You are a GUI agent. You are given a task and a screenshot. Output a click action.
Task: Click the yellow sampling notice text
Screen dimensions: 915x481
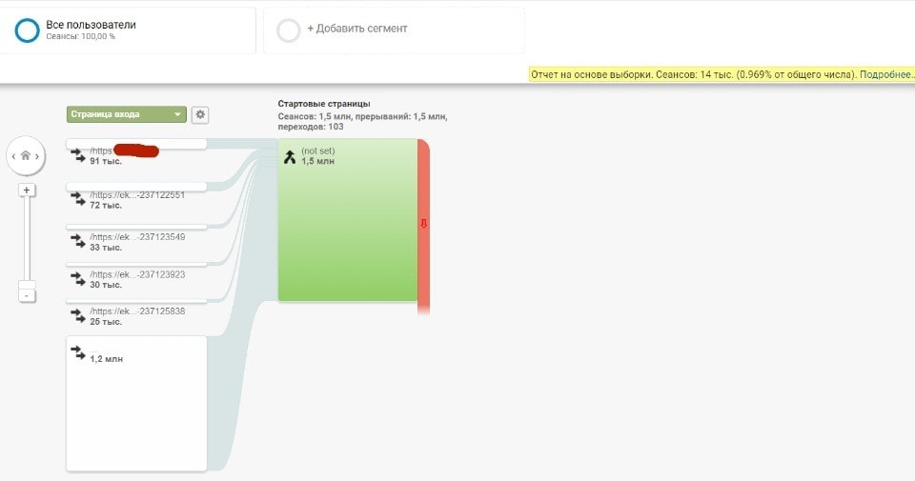coord(722,74)
